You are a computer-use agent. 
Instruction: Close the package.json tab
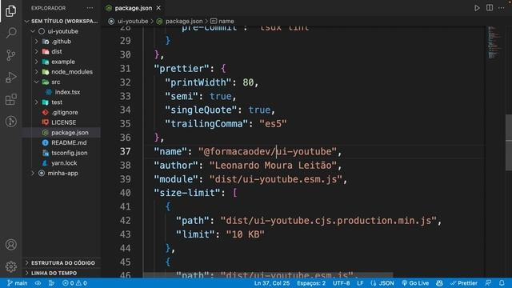click(x=158, y=8)
